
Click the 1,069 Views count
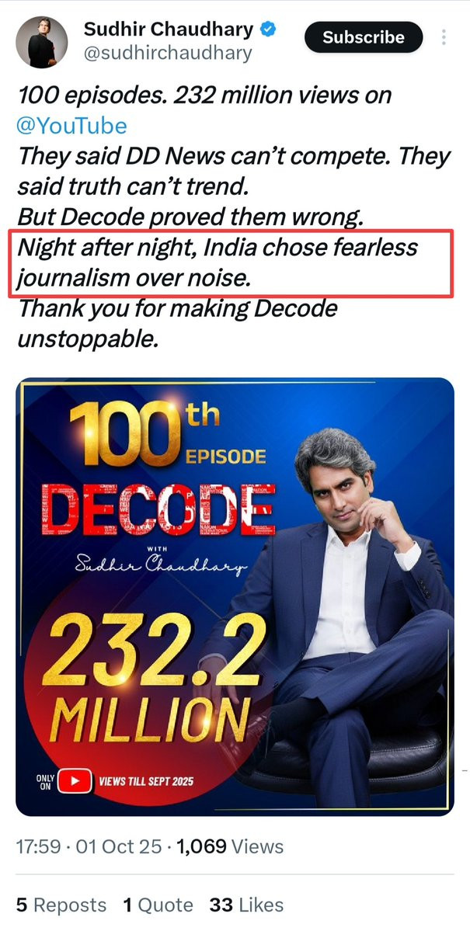point(231,846)
